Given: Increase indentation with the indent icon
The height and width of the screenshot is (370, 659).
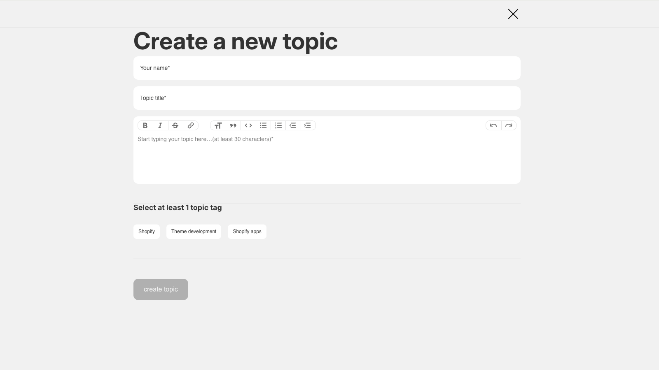Looking at the screenshot, I should (x=308, y=125).
